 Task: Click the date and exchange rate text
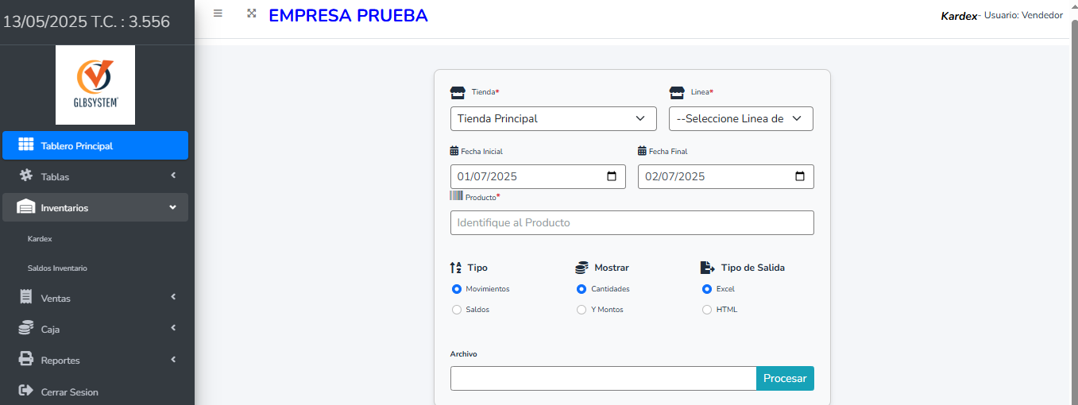[x=87, y=21]
